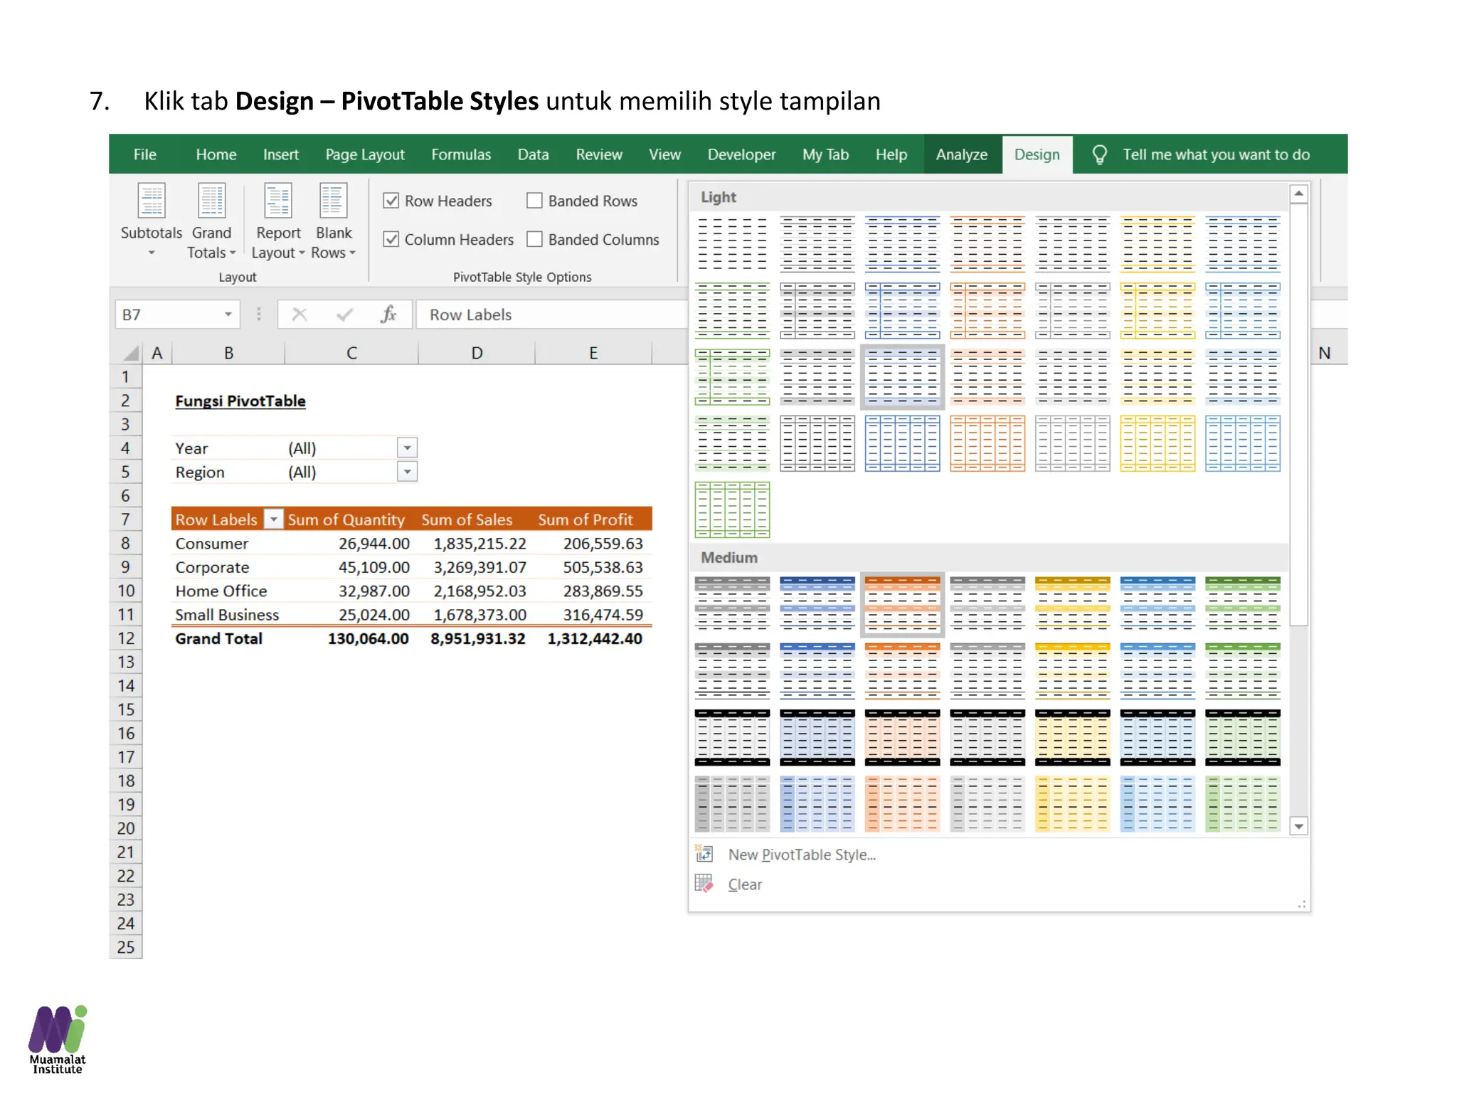Uncheck the Row Headers checkbox
Image resolution: width=1457 pixels, height=1093 pixels.
coord(391,201)
